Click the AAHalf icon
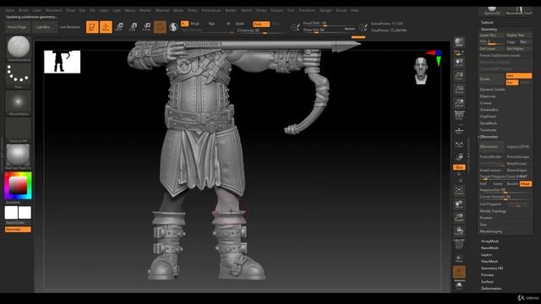The image size is (541, 304). (x=459, y=103)
